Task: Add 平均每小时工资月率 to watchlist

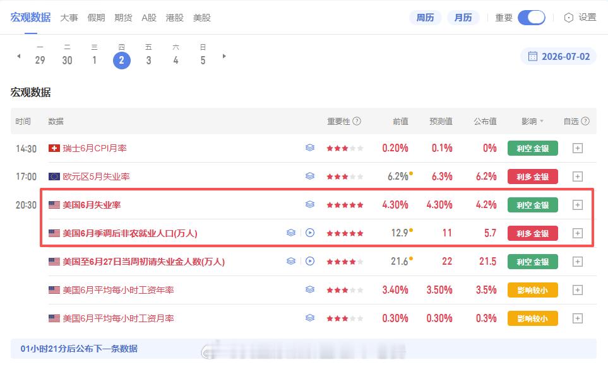Action: [x=577, y=318]
